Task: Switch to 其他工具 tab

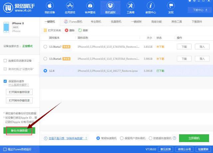Action: tap(177, 22)
